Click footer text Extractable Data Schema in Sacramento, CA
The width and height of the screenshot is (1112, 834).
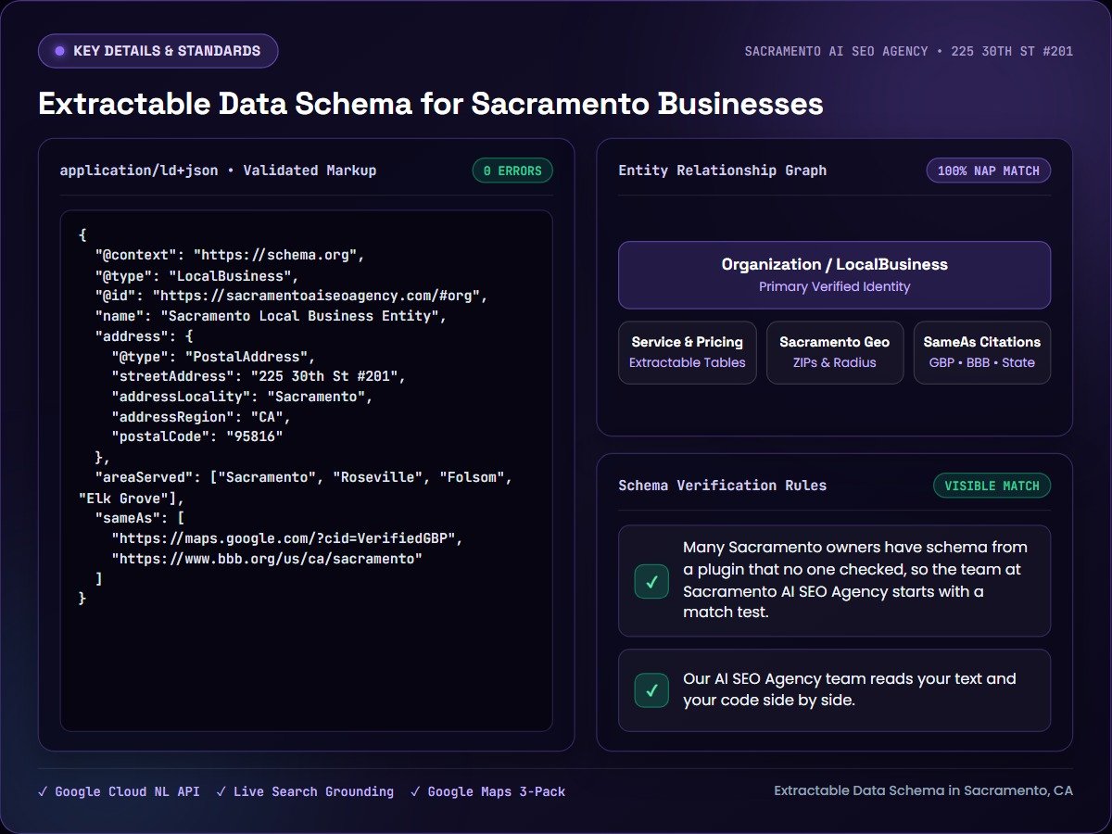(924, 791)
